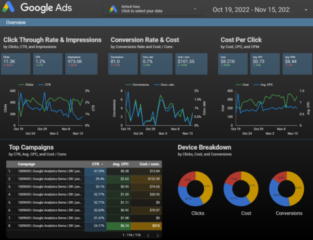
Task: Click the $30.95 cost per conversion cell
Action: 146,194
